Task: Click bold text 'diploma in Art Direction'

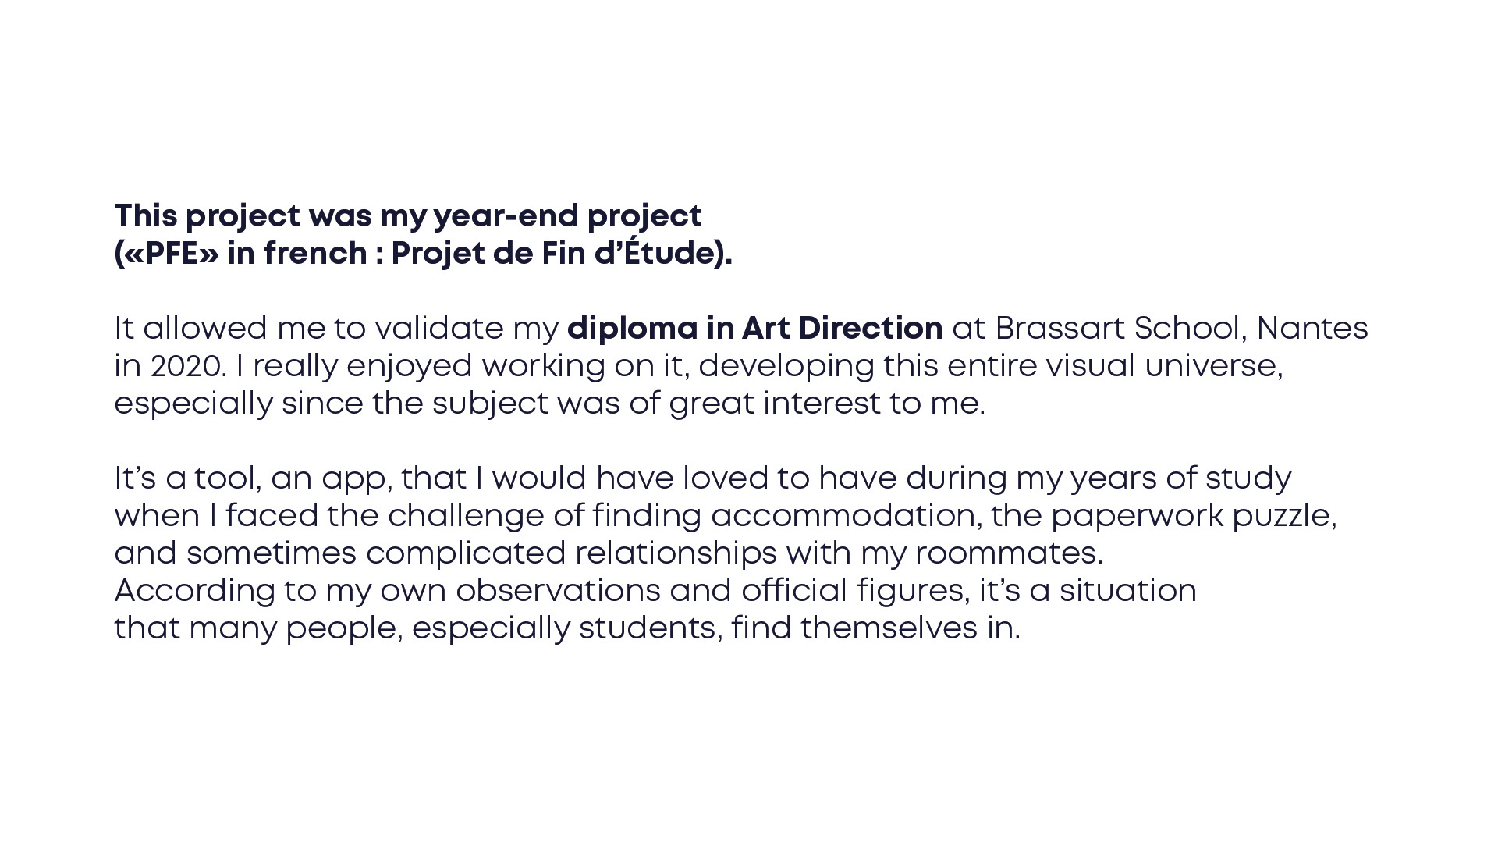Action: 754,329
